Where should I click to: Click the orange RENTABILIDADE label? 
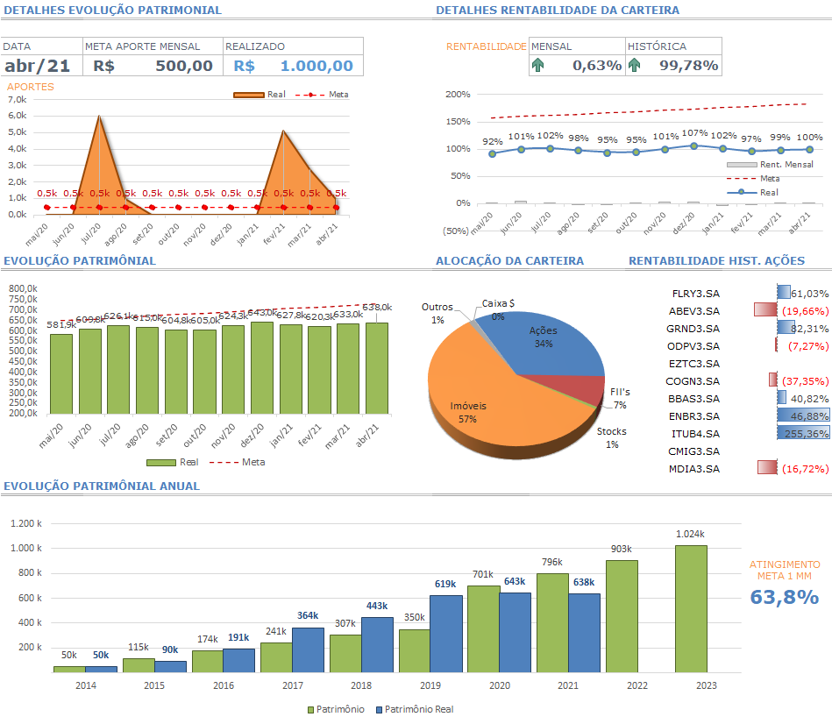point(486,46)
